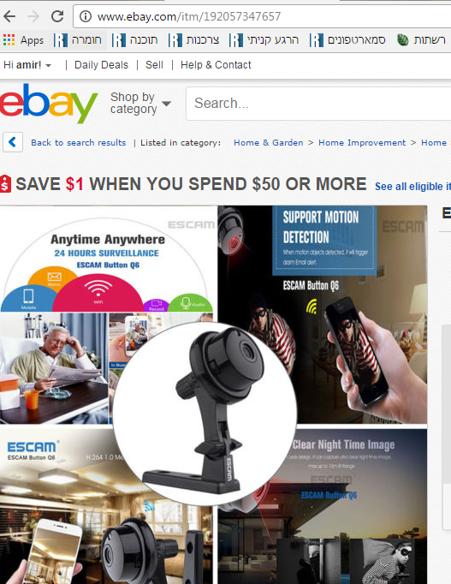Open the Shop by category dropdown

[x=140, y=103]
